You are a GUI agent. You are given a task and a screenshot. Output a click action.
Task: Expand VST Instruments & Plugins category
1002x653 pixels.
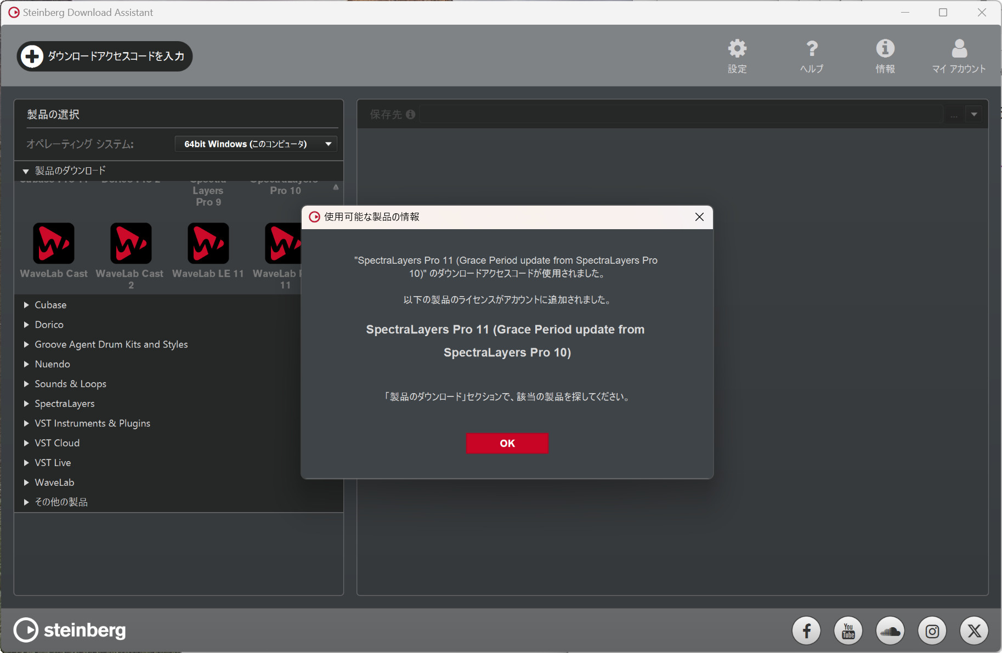(26, 423)
